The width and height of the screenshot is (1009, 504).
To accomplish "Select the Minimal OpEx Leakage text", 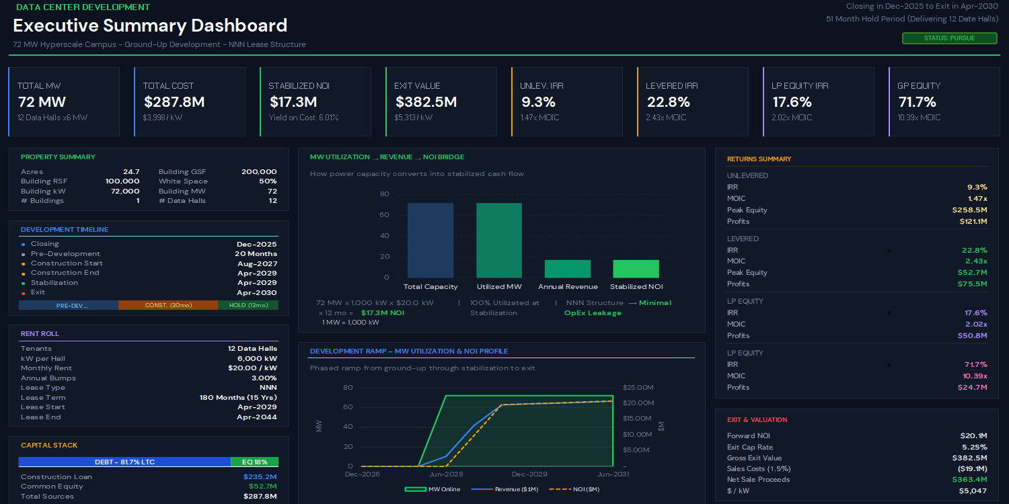I will pyautogui.click(x=618, y=308).
